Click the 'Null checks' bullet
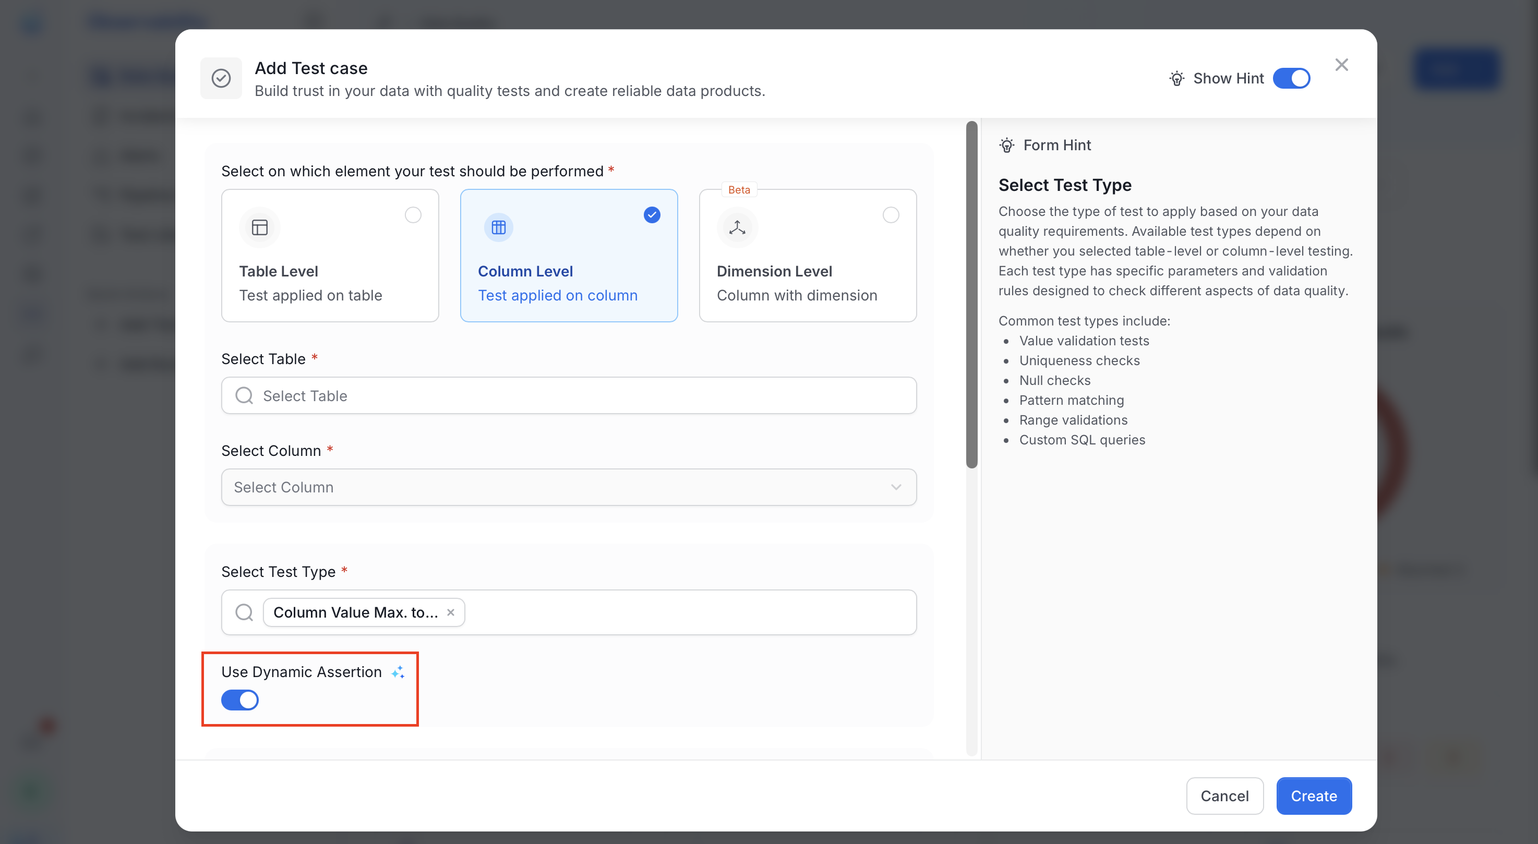This screenshot has height=844, width=1538. point(1054,380)
